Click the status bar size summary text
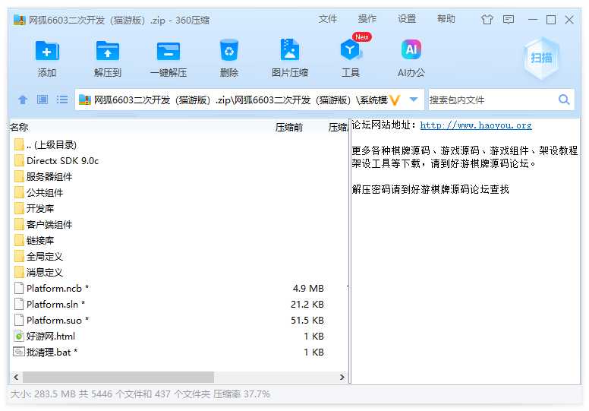Image resolution: width=589 pixels, height=411 pixels. 140,394
